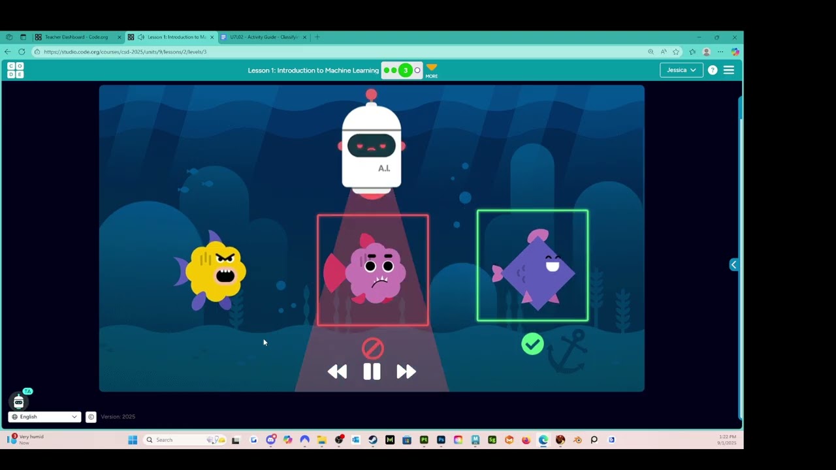Open the hamburger menu
Image resolution: width=836 pixels, height=470 pixels.
click(729, 70)
